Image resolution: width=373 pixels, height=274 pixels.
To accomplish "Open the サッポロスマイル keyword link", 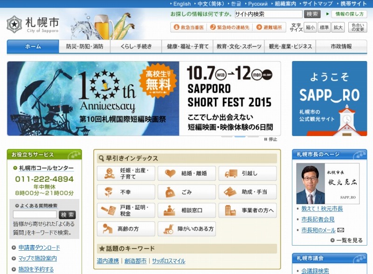I will (x=169, y=261).
